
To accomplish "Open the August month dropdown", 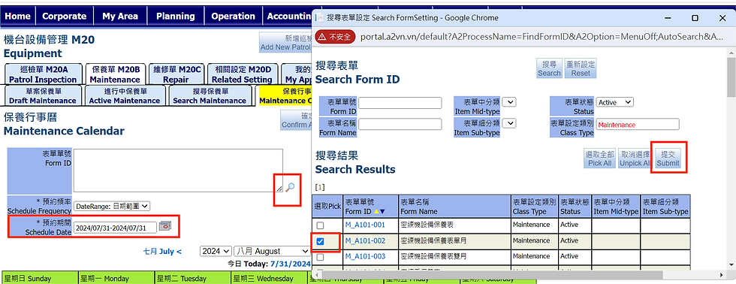I will (x=272, y=251).
